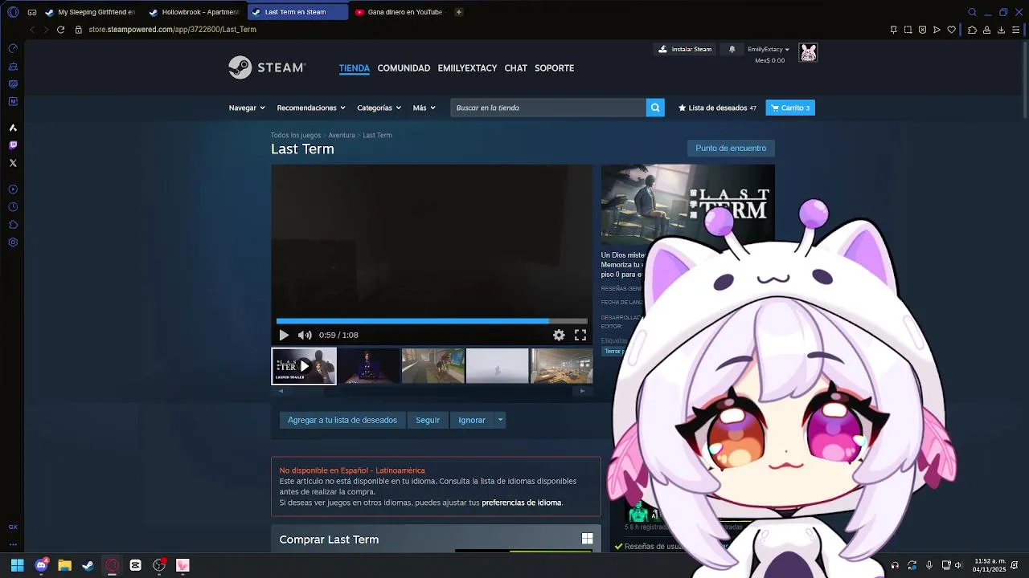This screenshot has width=1029, height=578.
Task: Click the store search magnifier button
Action: pos(655,108)
